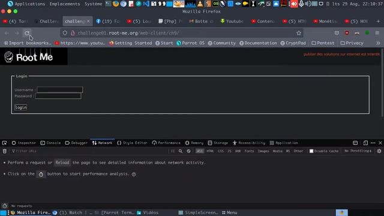
Task: Switch to the Inspector panel
Action: pos(24,143)
